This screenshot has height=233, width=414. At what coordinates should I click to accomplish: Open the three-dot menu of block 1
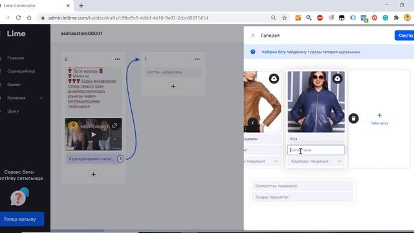pyautogui.click(x=197, y=59)
